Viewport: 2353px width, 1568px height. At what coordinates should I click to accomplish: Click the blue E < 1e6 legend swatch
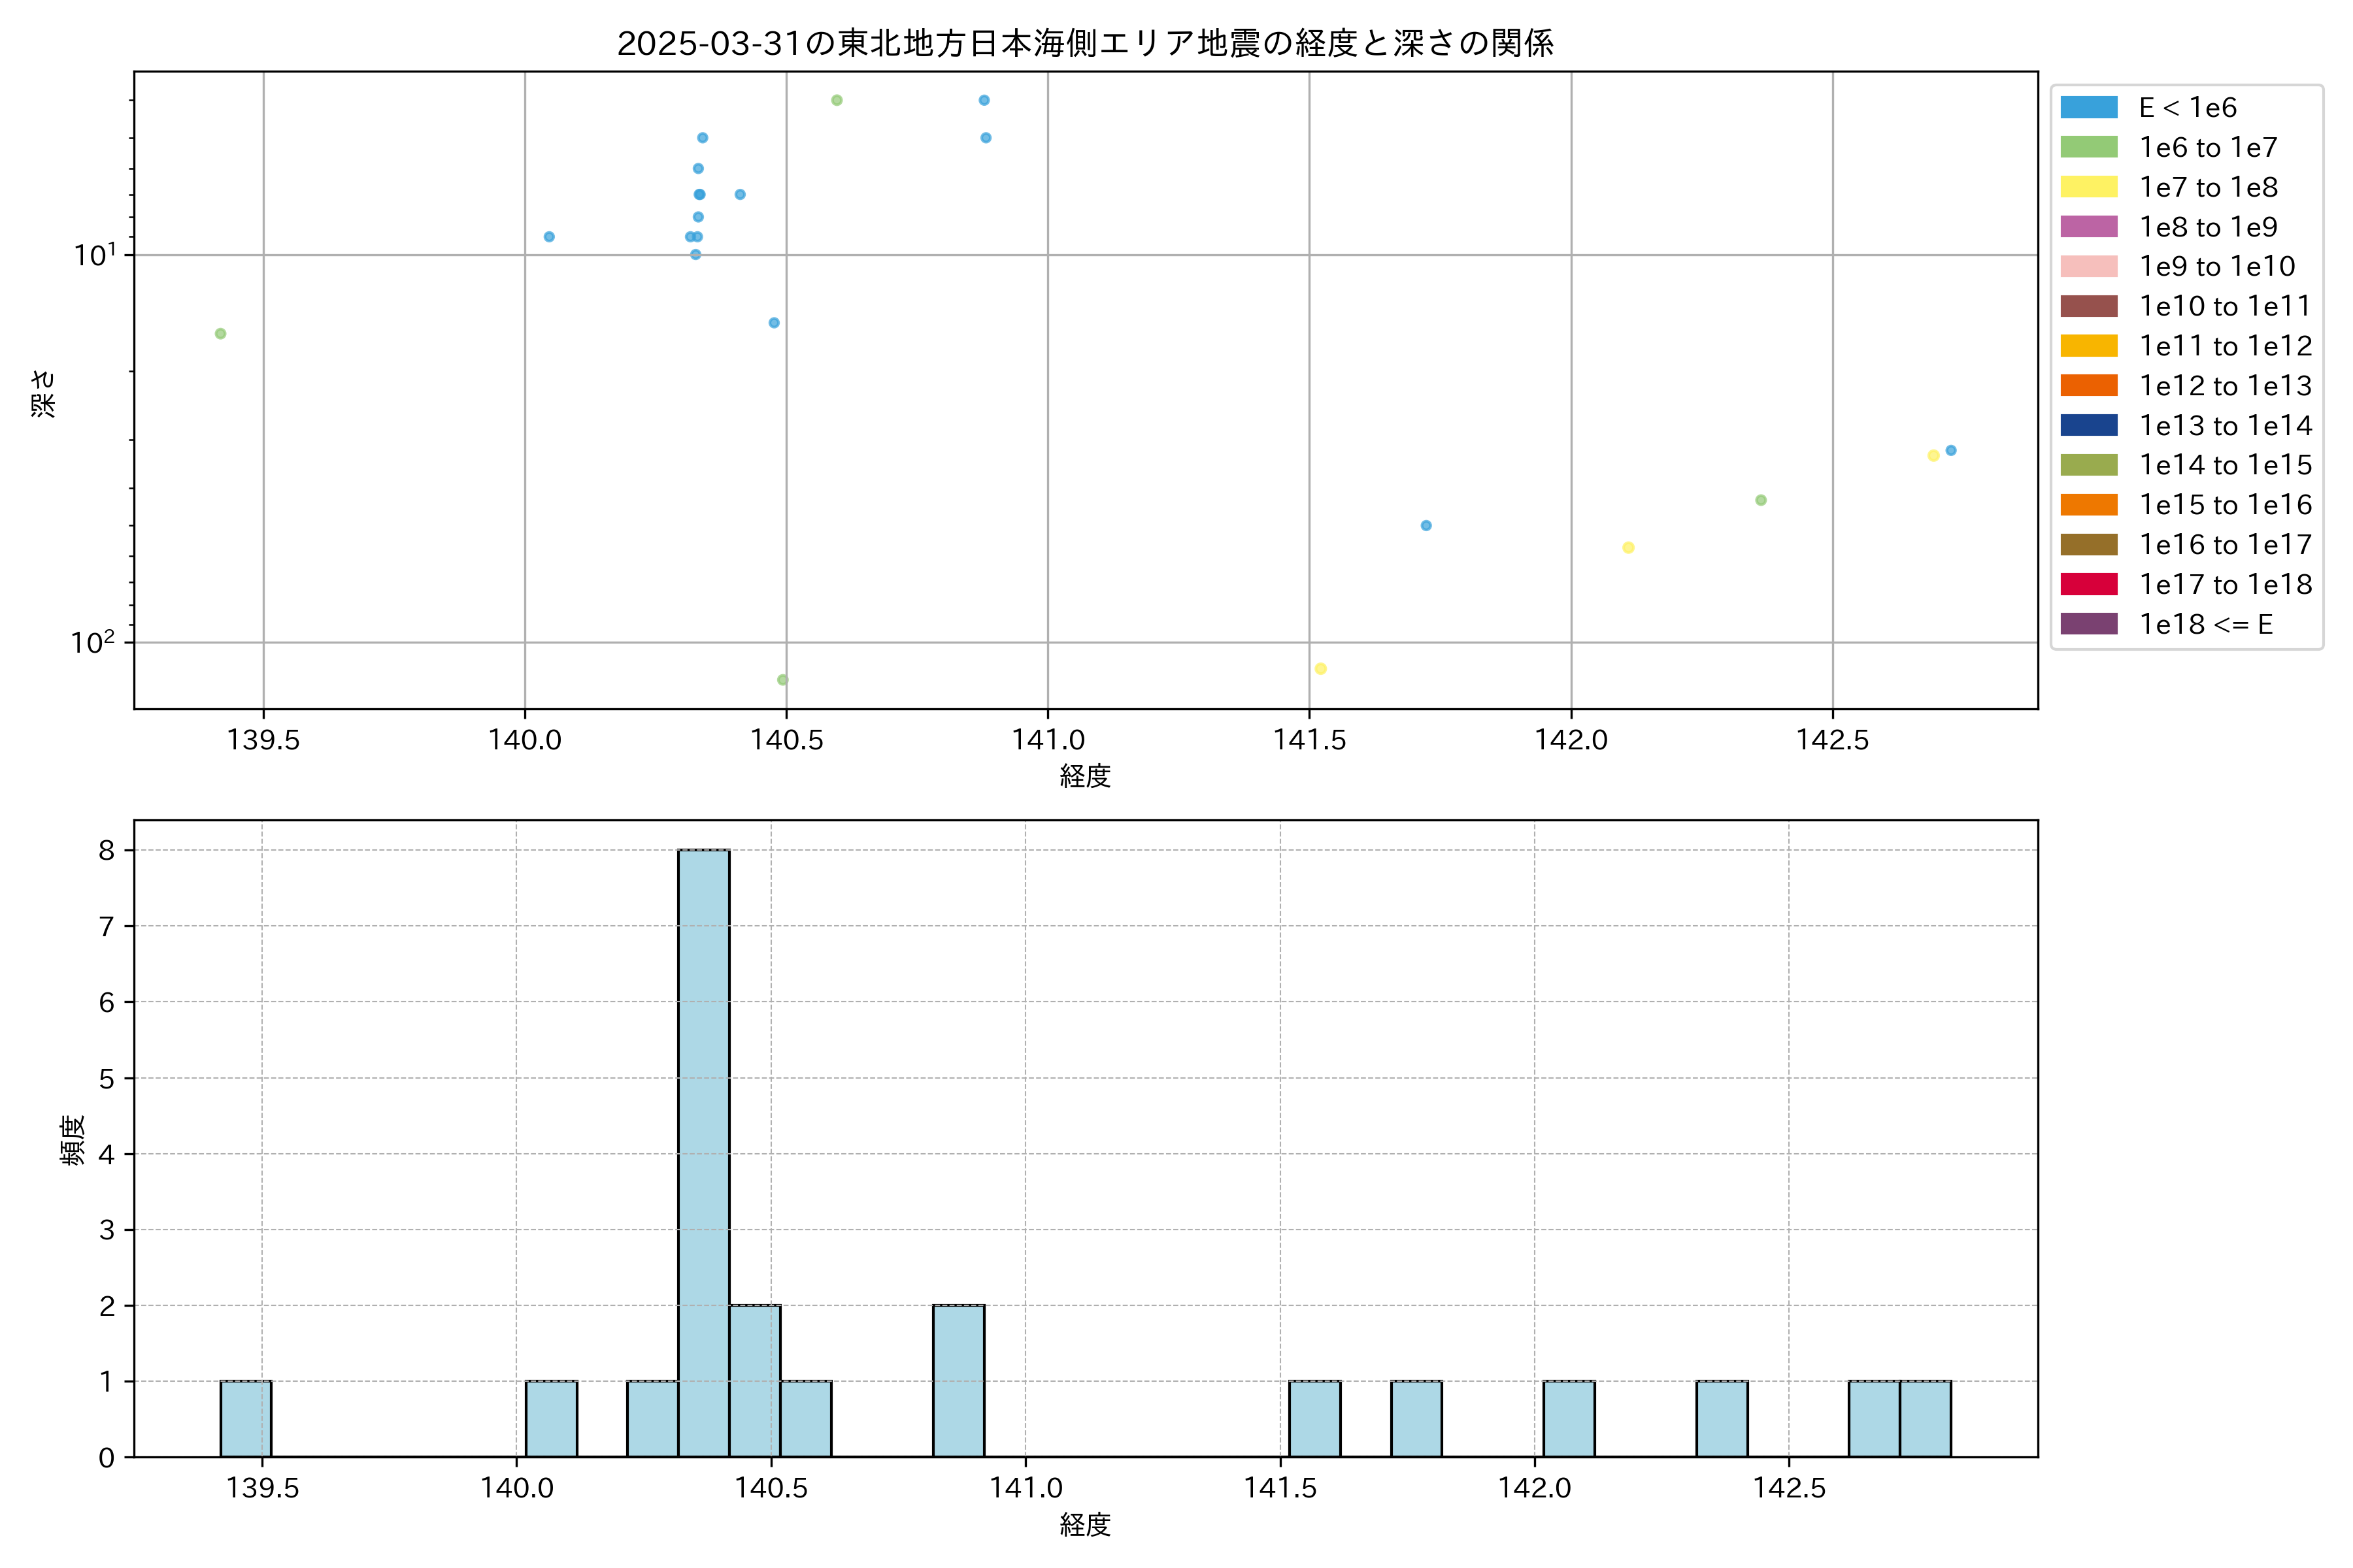tap(2089, 107)
